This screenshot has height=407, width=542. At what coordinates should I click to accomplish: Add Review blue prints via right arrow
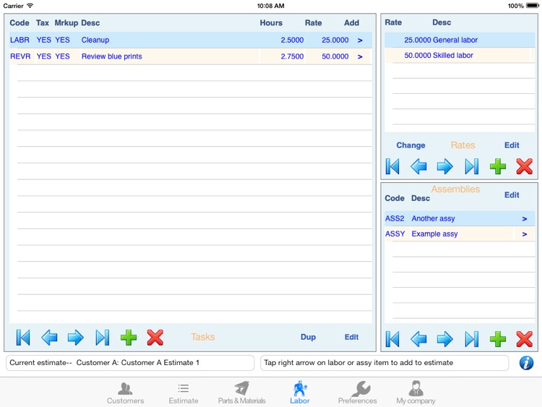360,56
